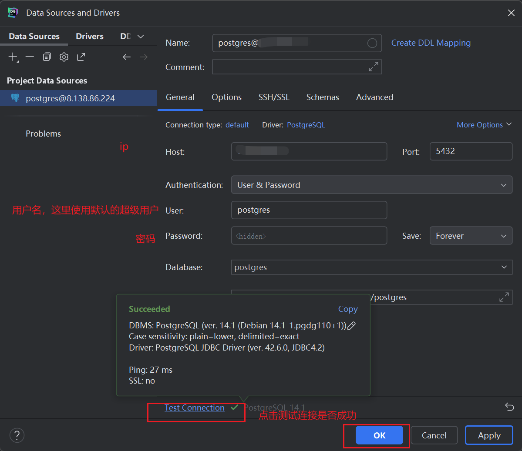Click the PostgreSQL elephant icon in list
The height and width of the screenshot is (451, 522).
15,98
